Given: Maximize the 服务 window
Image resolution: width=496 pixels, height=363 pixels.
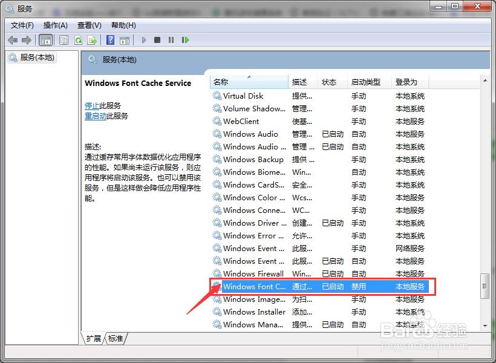Looking at the screenshot, I should (x=455, y=7).
